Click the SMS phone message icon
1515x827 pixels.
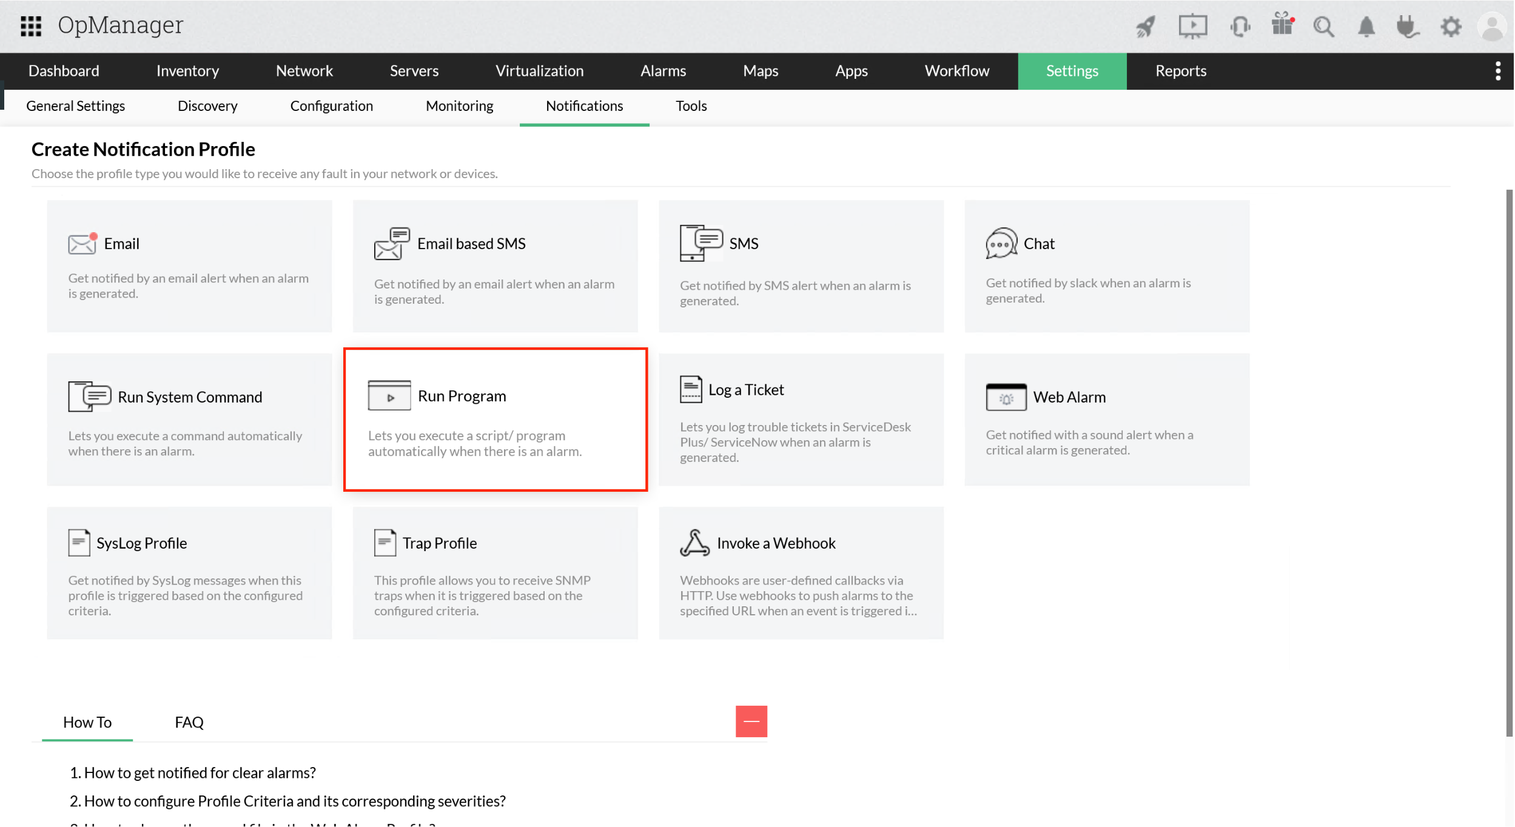(701, 243)
